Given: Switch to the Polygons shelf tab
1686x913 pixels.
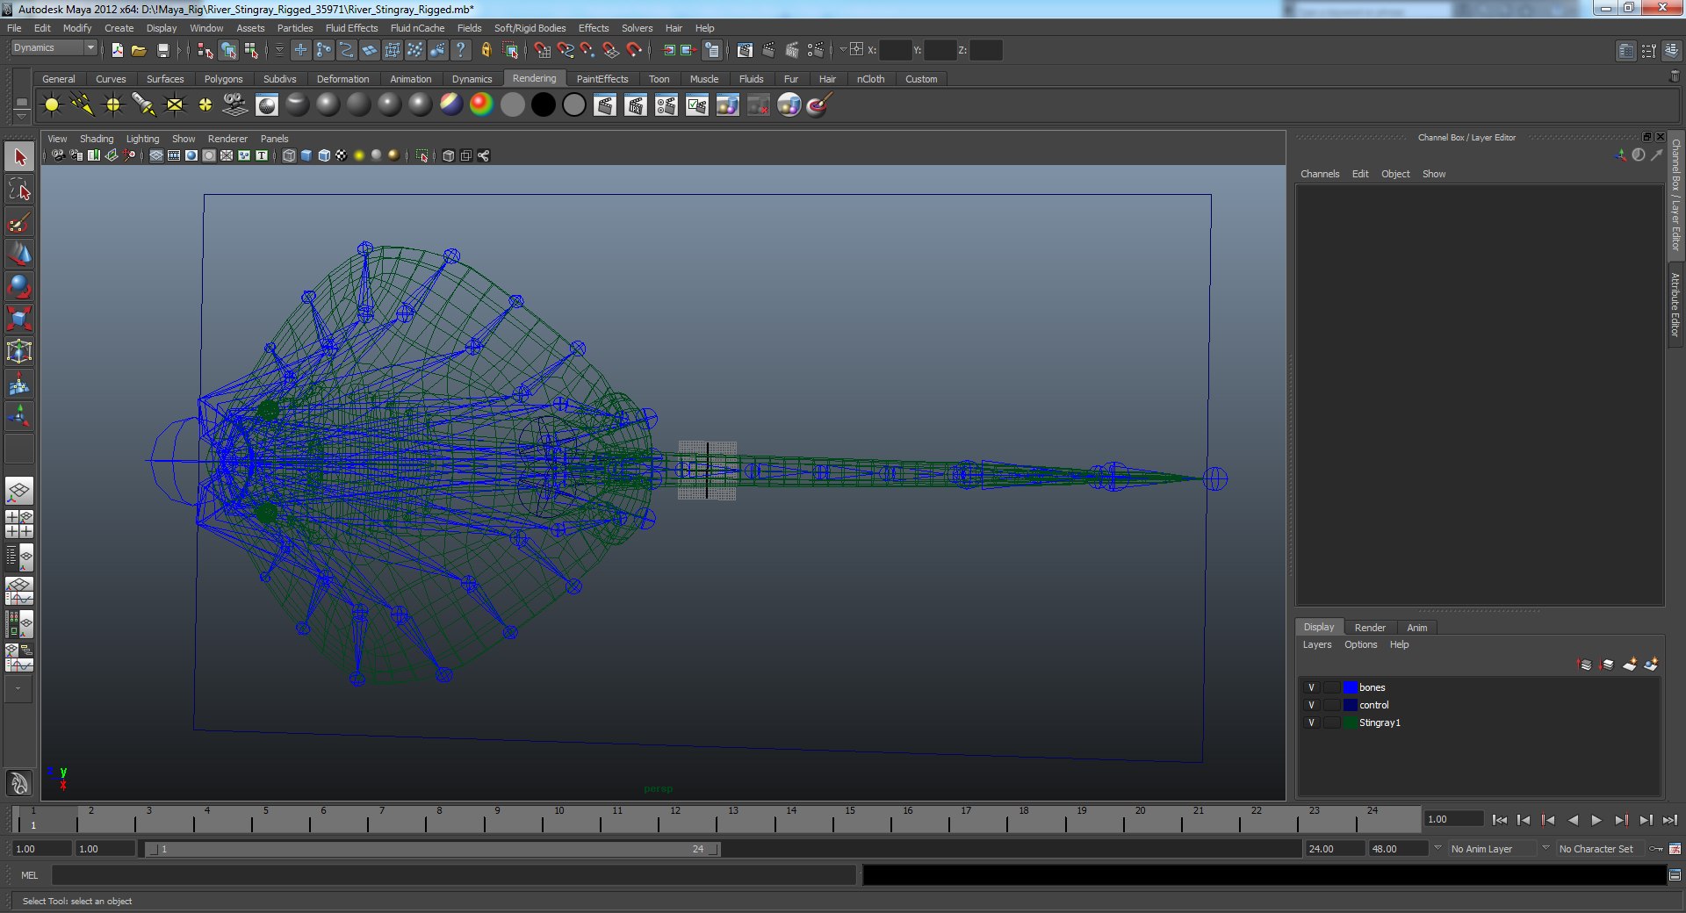Looking at the screenshot, I should click(223, 79).
